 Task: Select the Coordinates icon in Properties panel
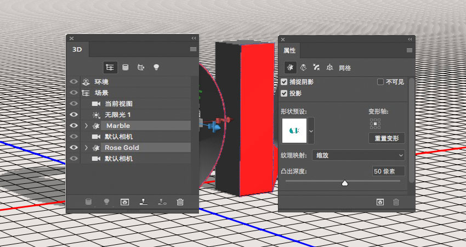(329, 68)
